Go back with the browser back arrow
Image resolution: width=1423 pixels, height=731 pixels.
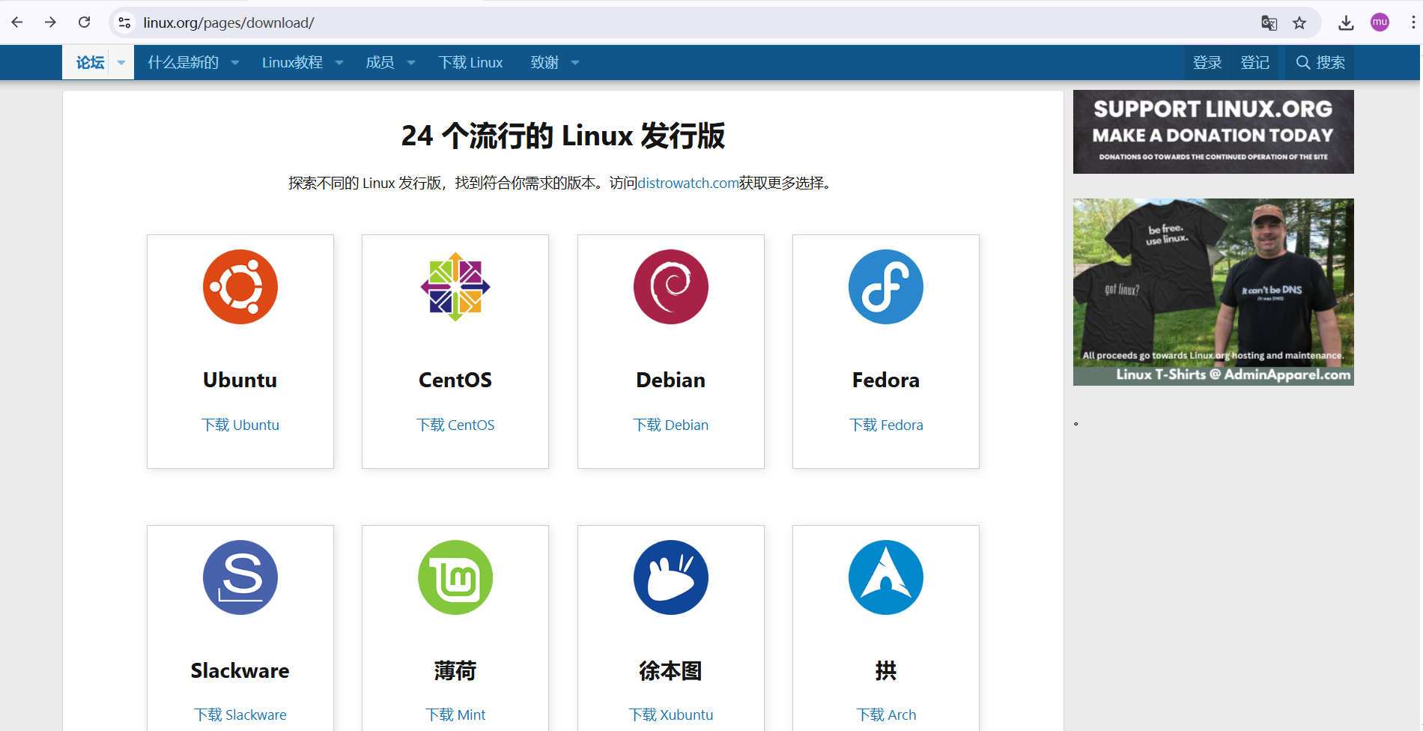(17, 22)
